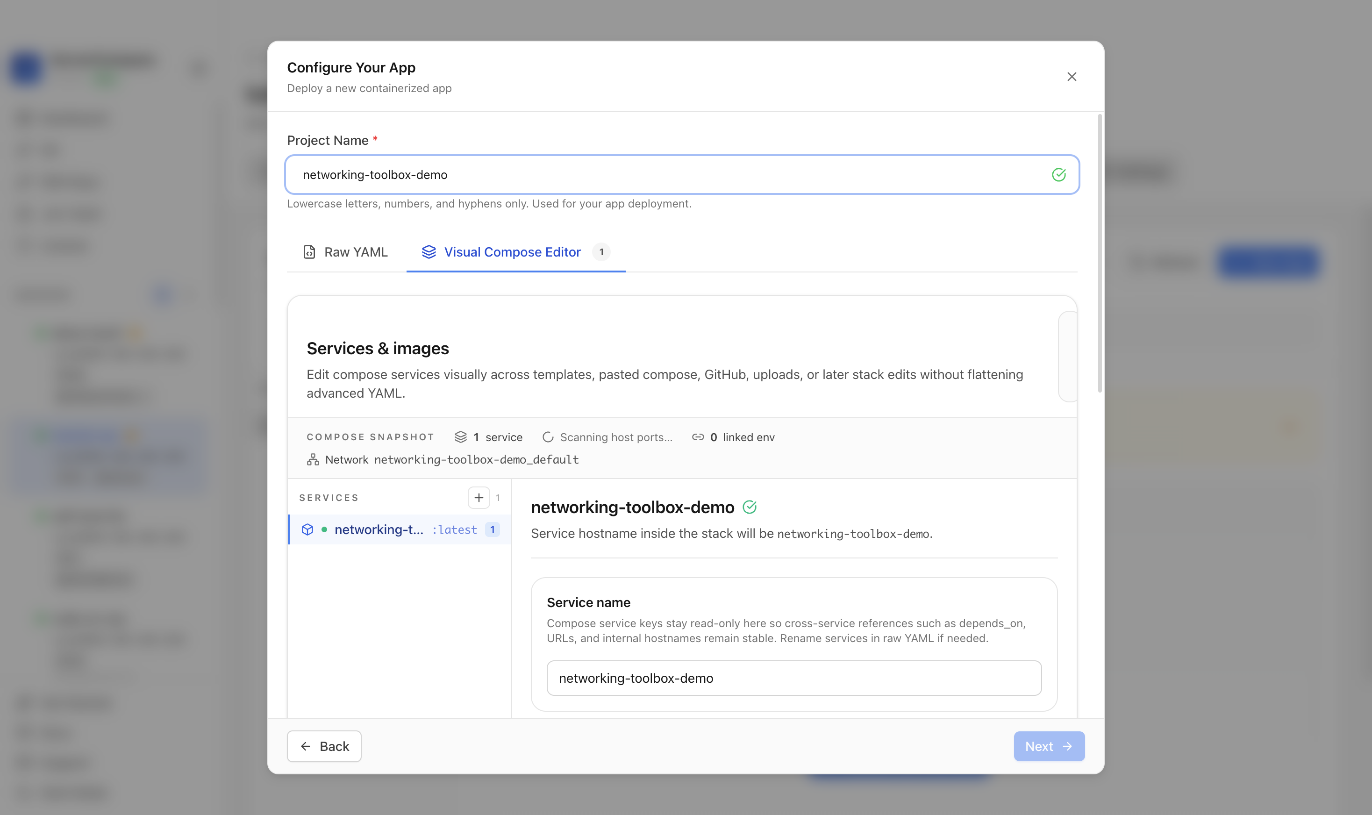This screenshot has width=1372, height=815.
Task: Click the badge showing 1 on Visual Compose Editor tab
Action: click(x=601, y=252)
